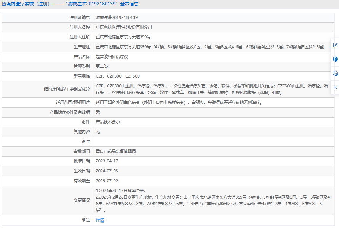
Task: Click the approving department 重庆市药品监督管理局
Action: (116, 151)
